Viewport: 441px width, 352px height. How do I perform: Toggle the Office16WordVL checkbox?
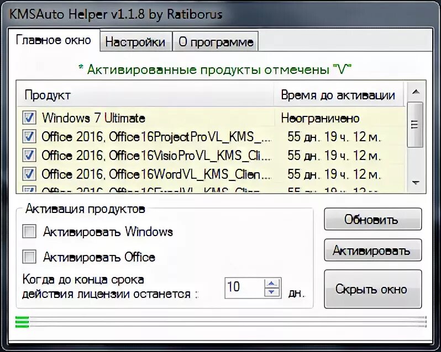[29, 174]
